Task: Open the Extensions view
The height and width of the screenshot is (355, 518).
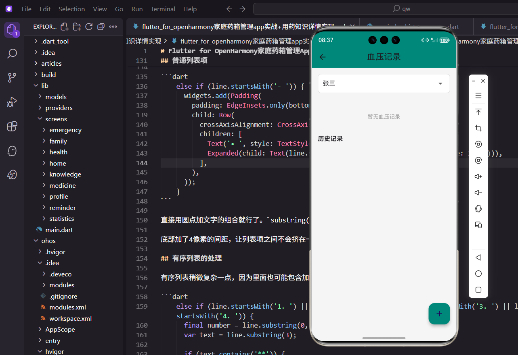Action: tap(12, 126)
